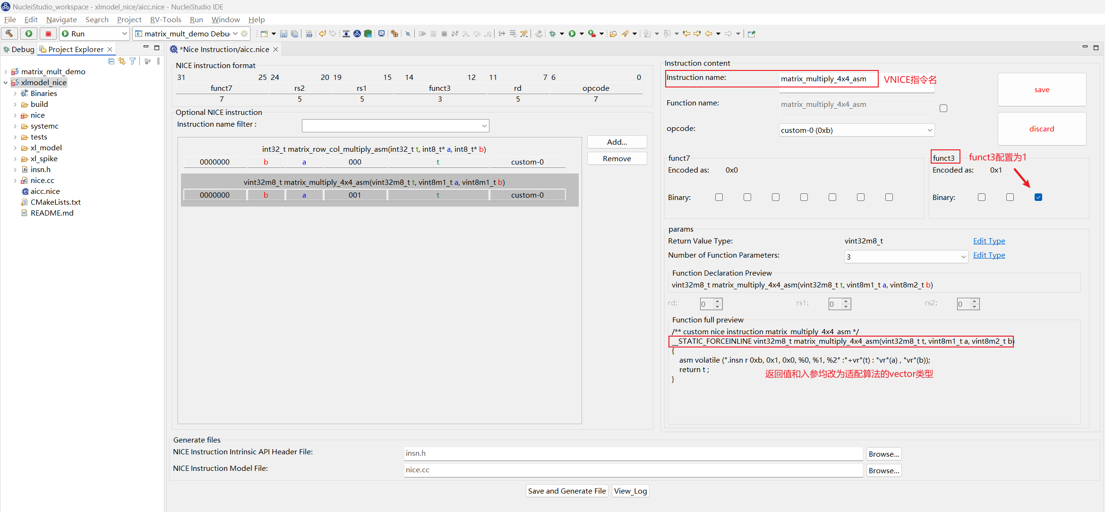This screenshot has width=1105, height=512.
Task: Collapse the xlmodel_nice project
Action: [x=6, y=83]
